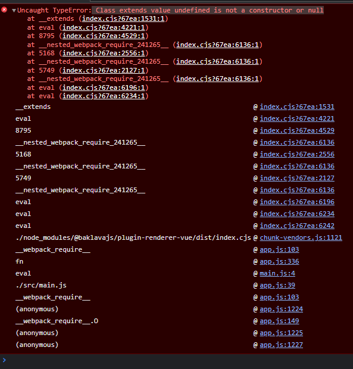Click the 'Uncaught TypeError:' label
This screenshot has height=369, width=353.
coord(54,10)
